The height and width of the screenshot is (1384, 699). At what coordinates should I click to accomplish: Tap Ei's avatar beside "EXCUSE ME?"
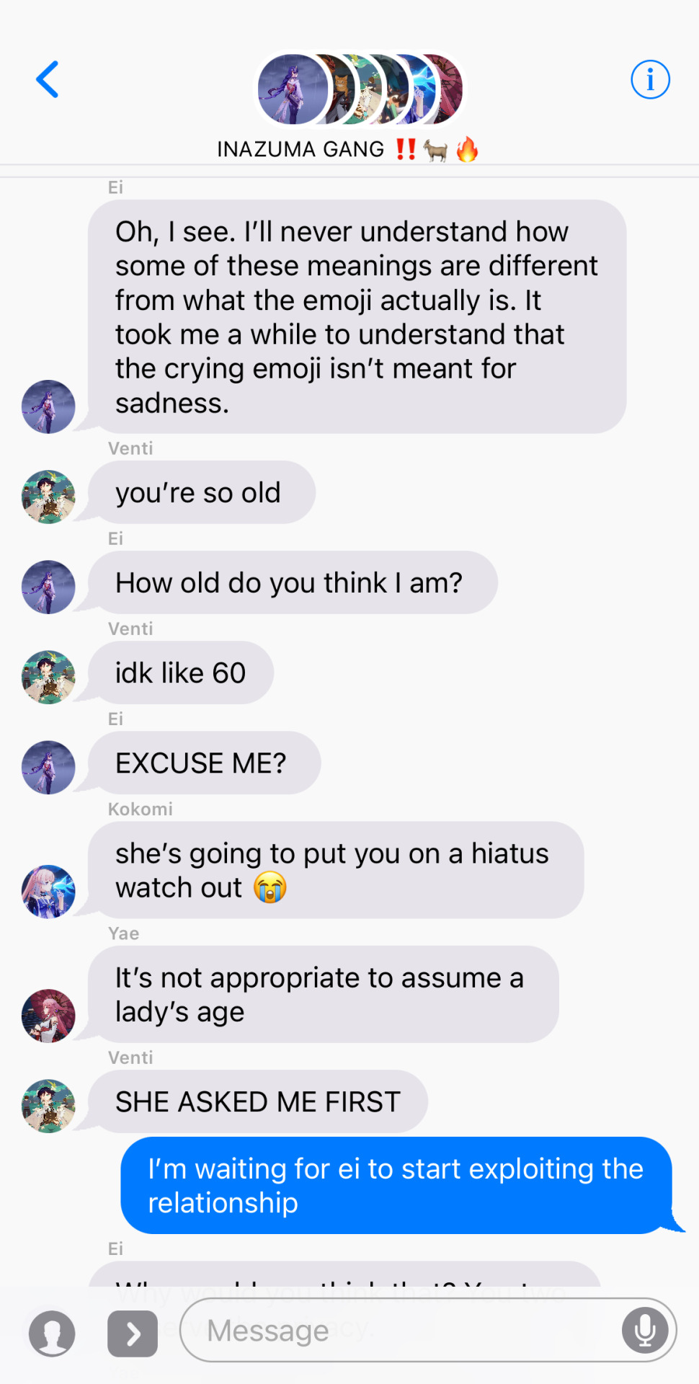[48, 768]
